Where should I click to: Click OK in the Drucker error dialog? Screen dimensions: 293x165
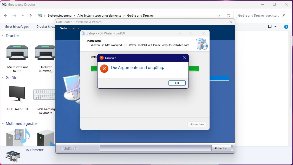pyautogui.click(x=177, y=83)
